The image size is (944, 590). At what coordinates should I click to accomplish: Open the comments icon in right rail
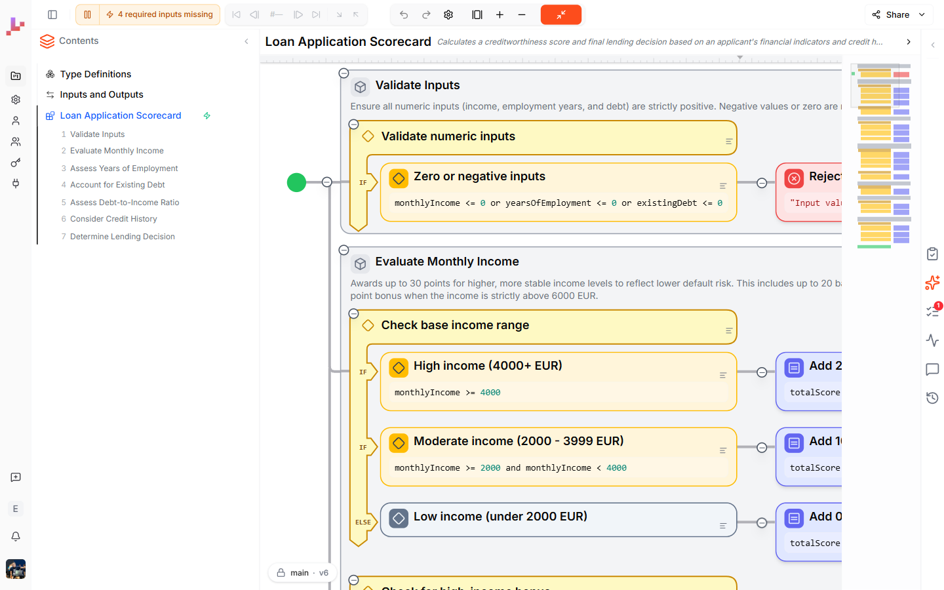pyautogui.click(x=932, y=369)
